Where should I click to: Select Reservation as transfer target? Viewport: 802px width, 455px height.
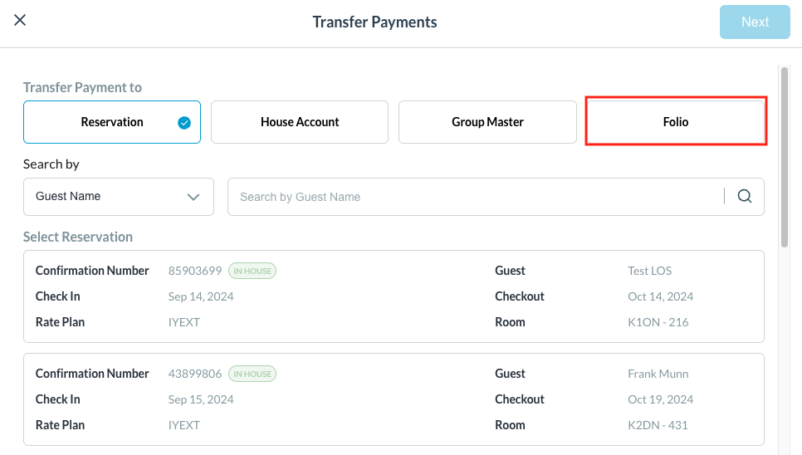click(x=112, y=122)
